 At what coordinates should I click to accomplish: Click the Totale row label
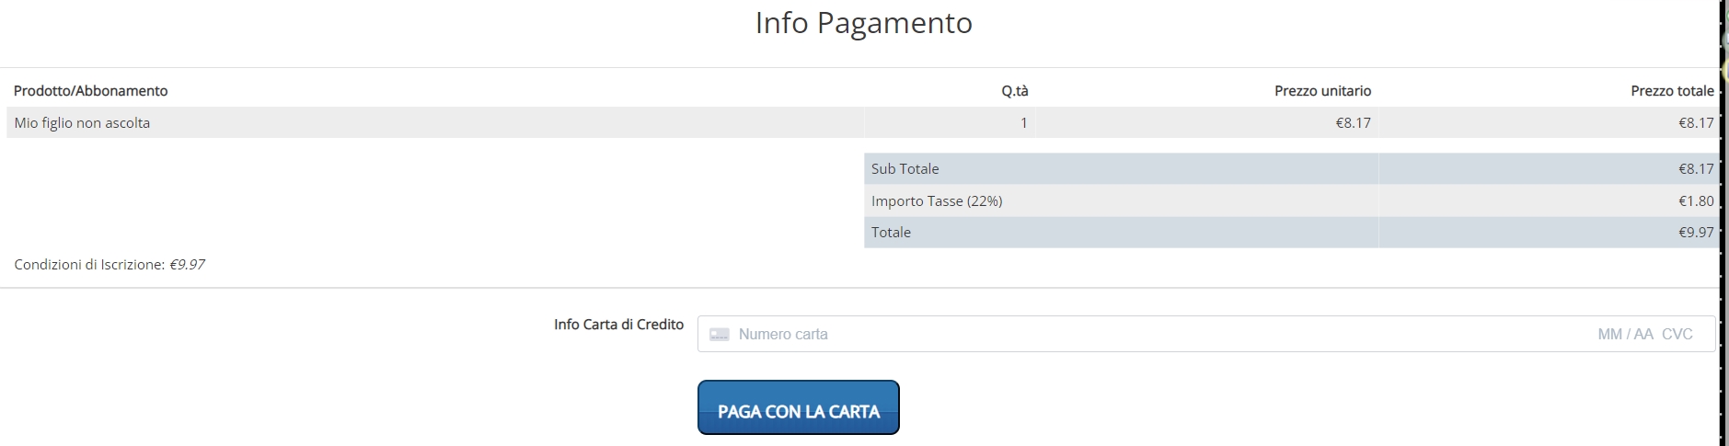click(x=891, y=233)
